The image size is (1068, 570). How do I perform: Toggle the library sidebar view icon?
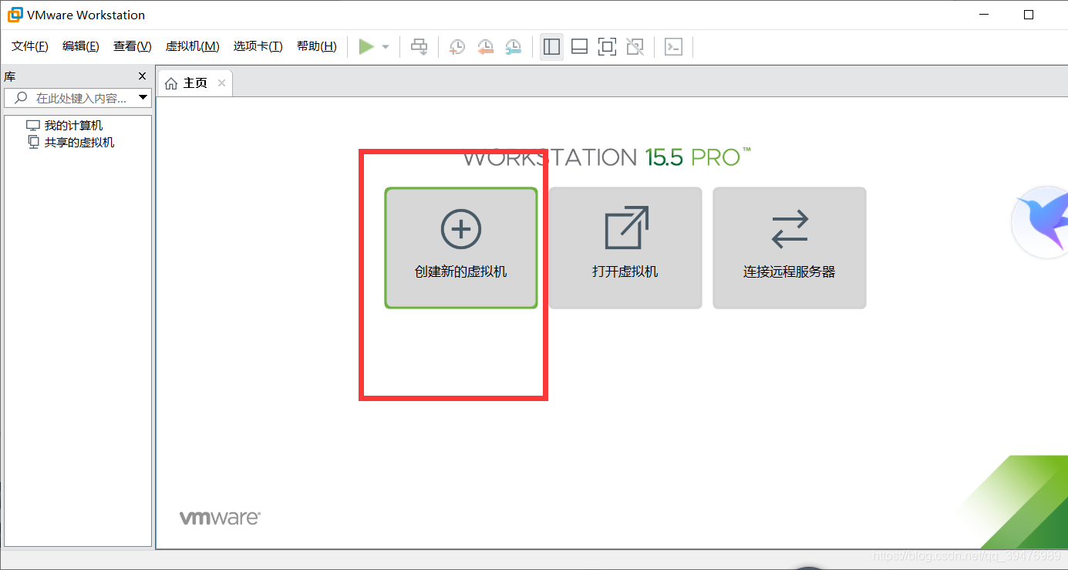551,47
